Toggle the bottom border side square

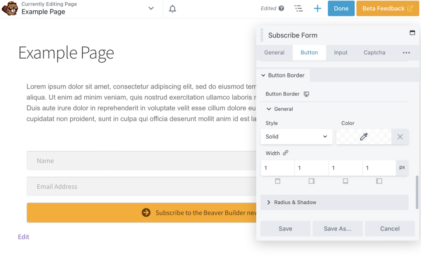point(345,181)
